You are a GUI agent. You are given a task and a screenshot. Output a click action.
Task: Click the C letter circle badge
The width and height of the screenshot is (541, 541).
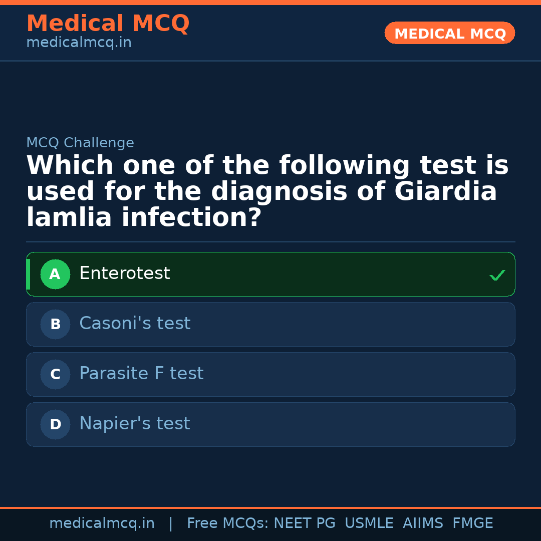tap(55, 375)
